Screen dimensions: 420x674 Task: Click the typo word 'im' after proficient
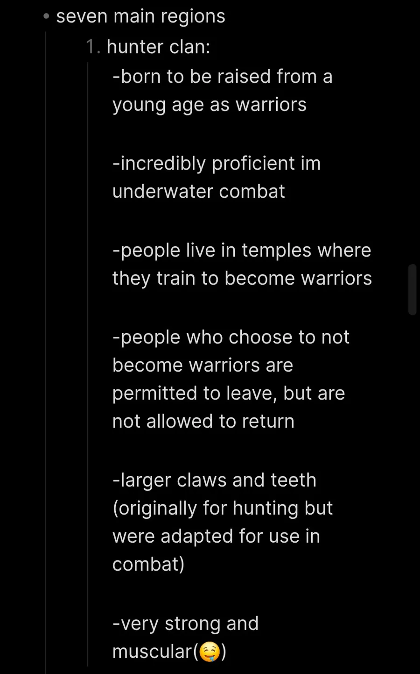tap(310, 163)
